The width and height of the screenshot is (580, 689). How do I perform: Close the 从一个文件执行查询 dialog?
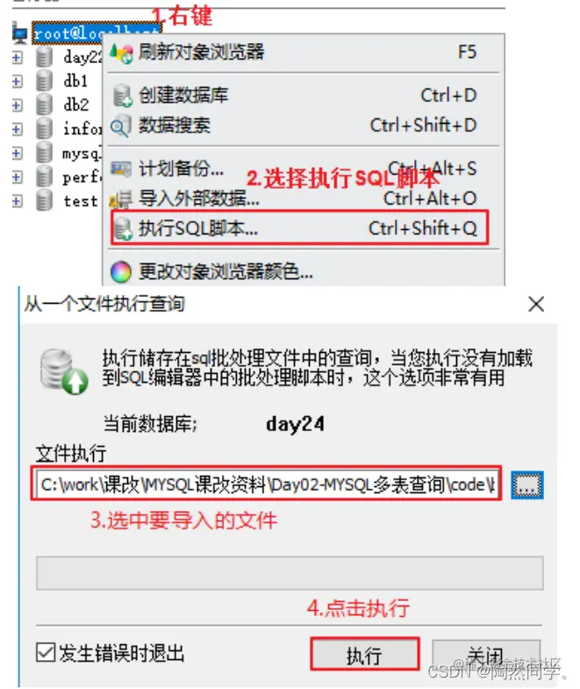tap(535, 304)
